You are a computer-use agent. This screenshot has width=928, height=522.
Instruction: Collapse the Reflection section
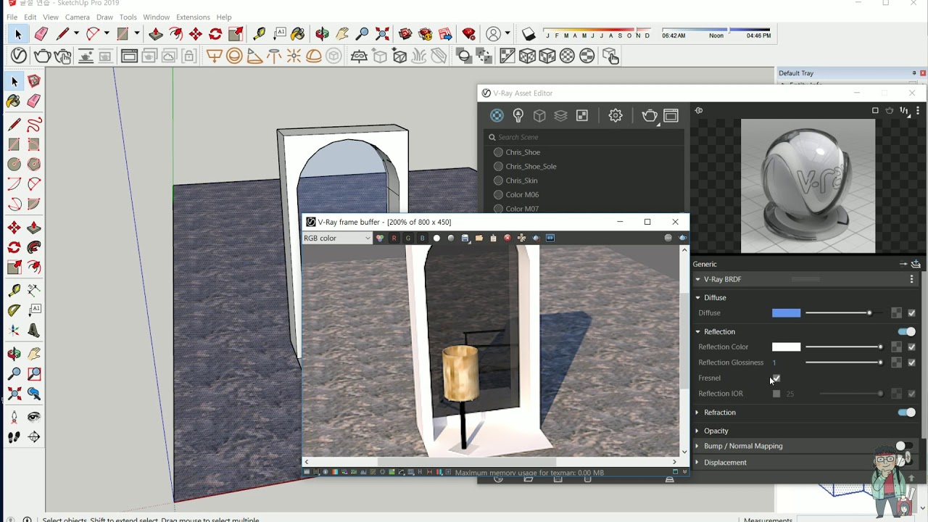point(697,331)
